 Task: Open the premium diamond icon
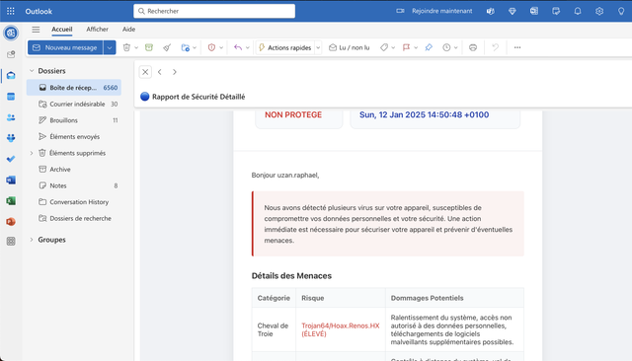(x=513, y=11)
